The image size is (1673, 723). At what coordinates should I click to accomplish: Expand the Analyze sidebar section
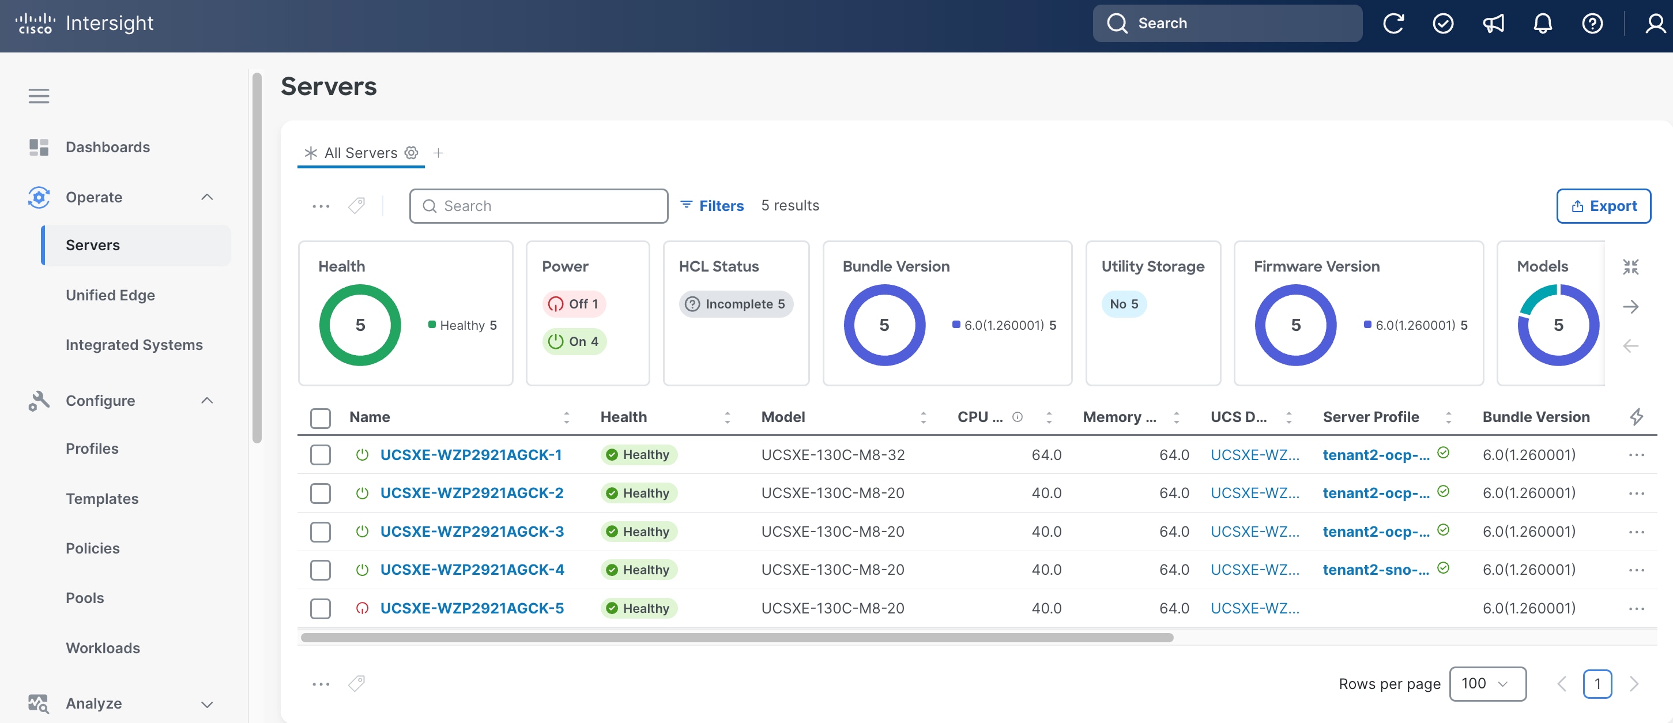click(207, 703)
